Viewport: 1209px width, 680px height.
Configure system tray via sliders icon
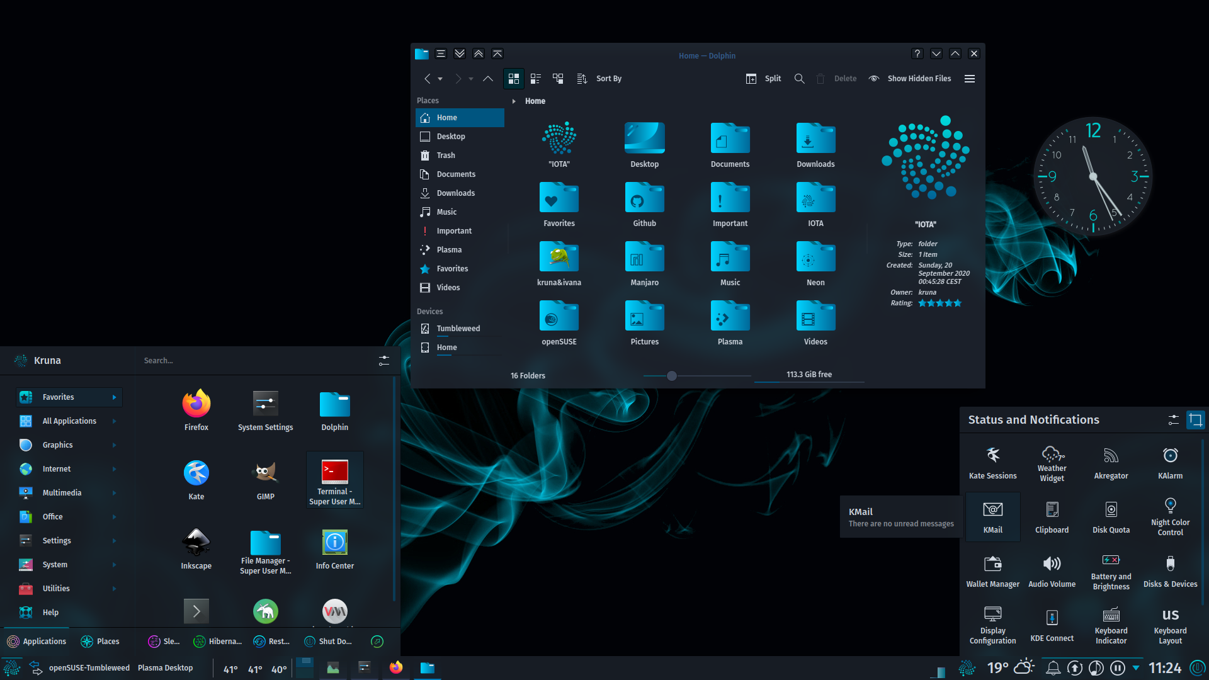click(x=1174, y=420)
